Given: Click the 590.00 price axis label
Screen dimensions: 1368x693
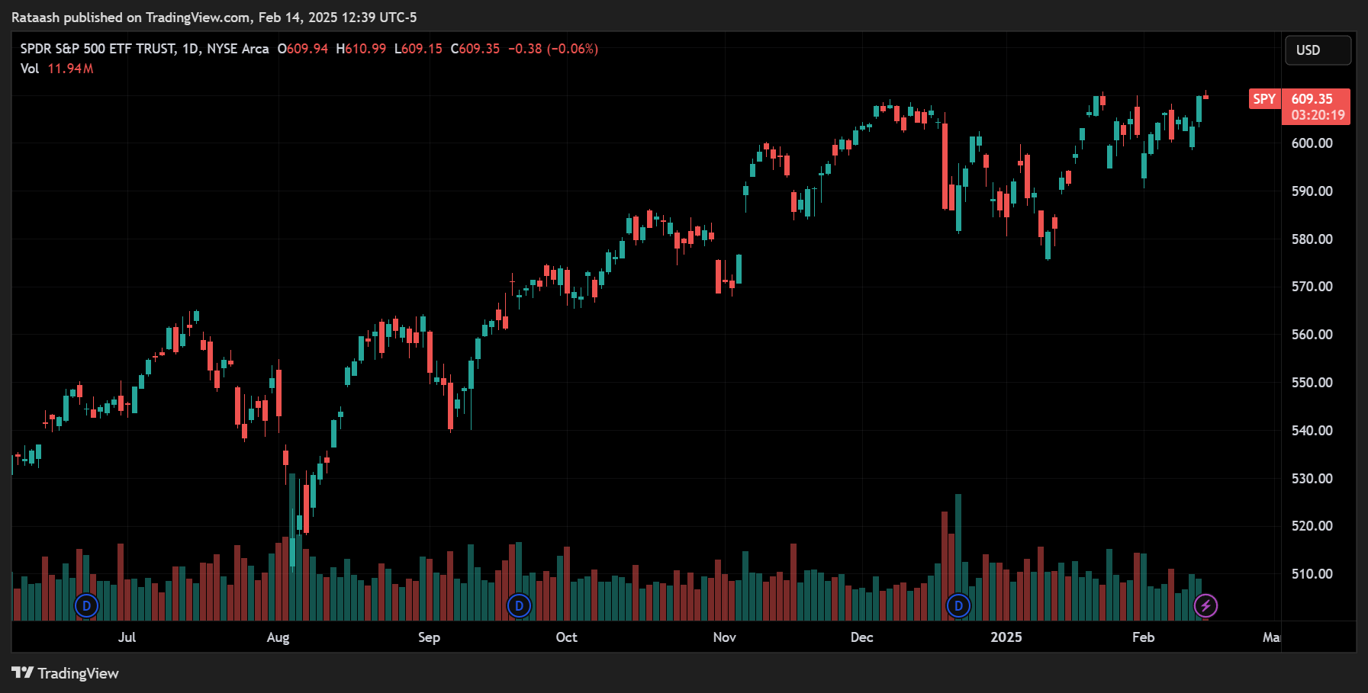Looking at the screenshot, I should coord(1312,191).
